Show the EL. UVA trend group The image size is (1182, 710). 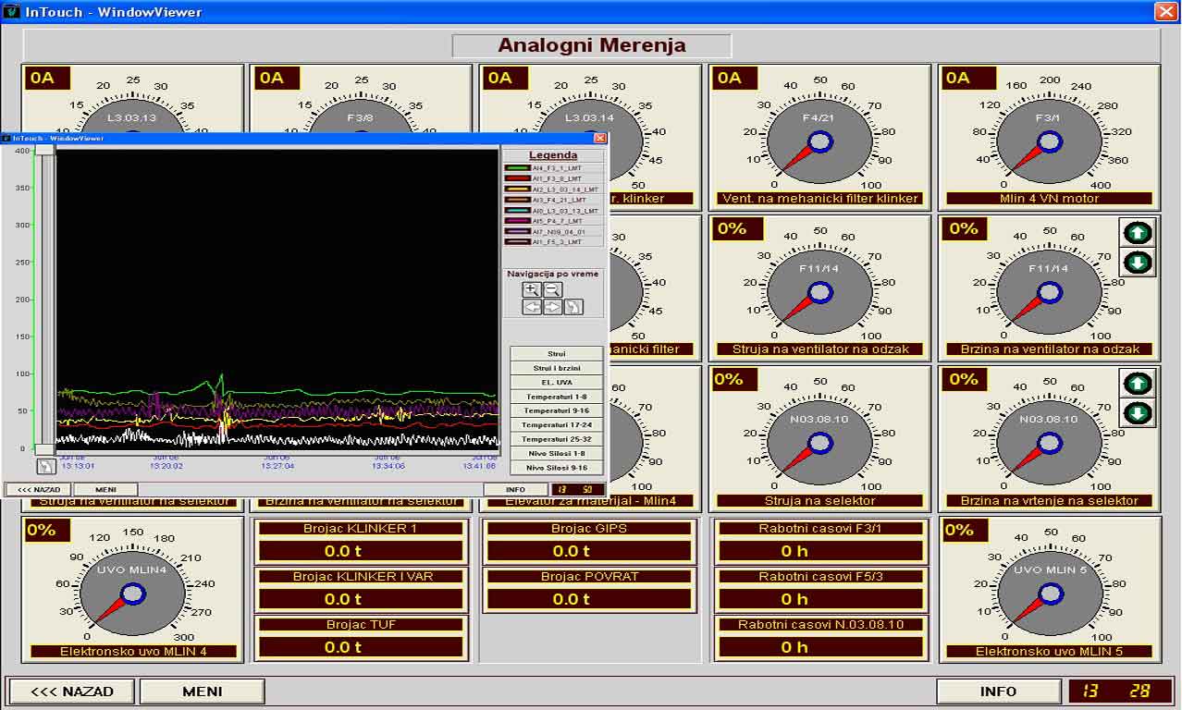point(556,383)
